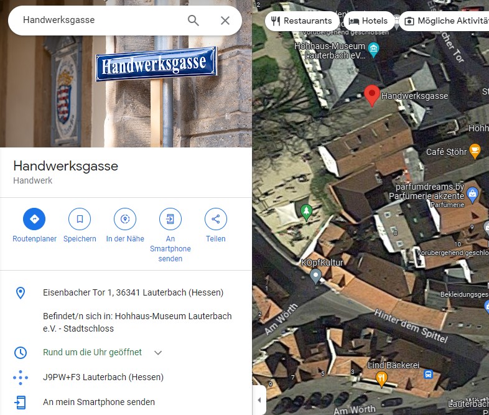Filter map by Hotels chip
The width and height of the screenshot is (489, 415).
369,21
